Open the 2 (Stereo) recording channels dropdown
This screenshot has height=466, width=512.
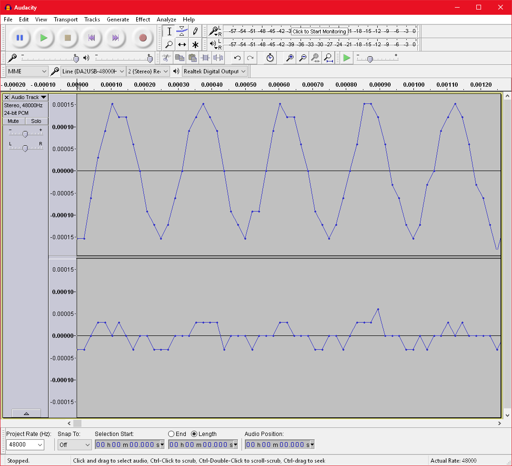tap(148, 71)
